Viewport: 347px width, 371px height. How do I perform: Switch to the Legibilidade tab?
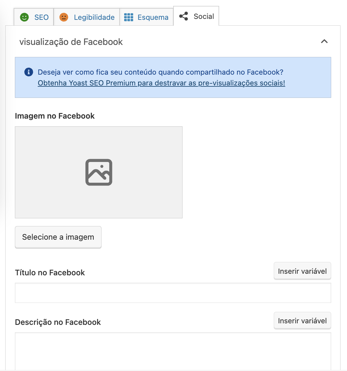click(87, 17)
